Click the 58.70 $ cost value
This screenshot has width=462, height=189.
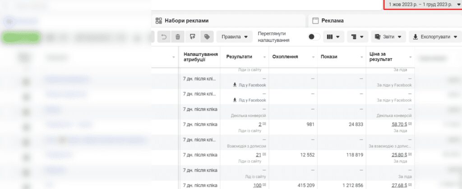tap(399, 125)
